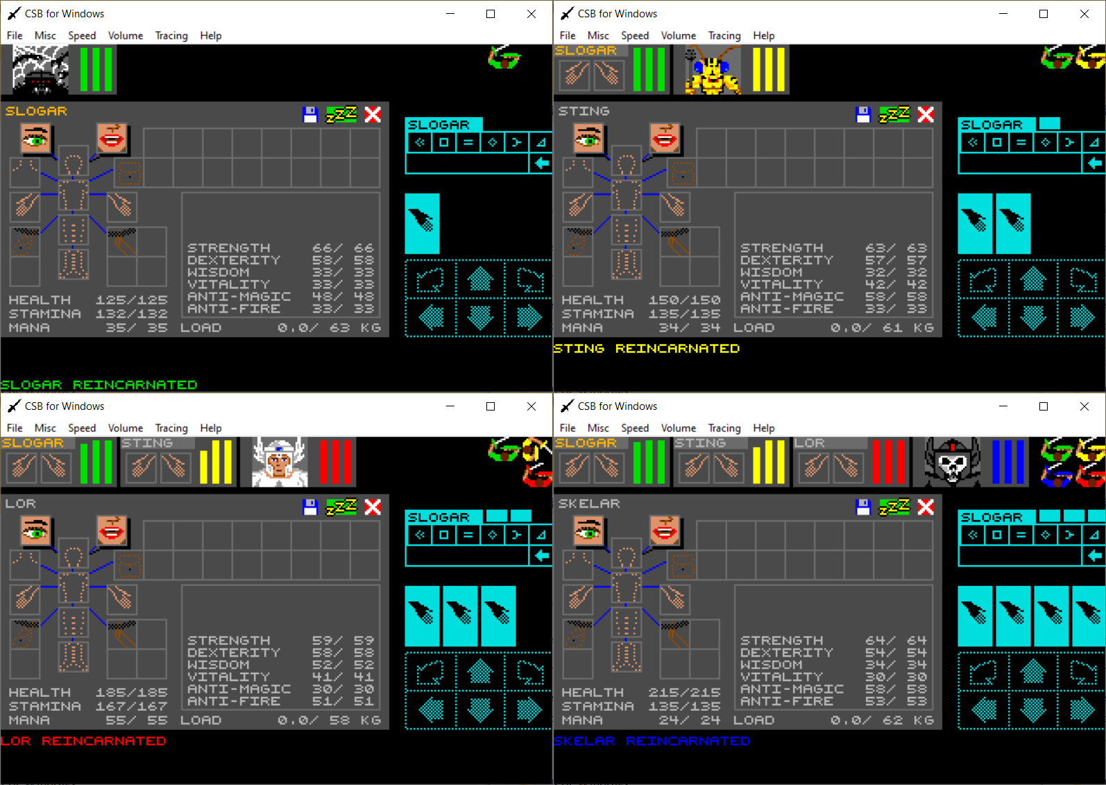The width and height of the screenshot is (1106, 785).
Task: Click the spell backspace arrow in the LOR sheet window
Action: click(541, 555)
